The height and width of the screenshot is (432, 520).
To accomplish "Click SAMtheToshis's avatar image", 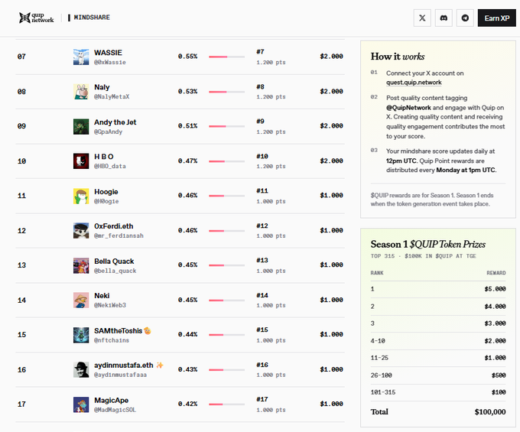I will click(x=81, y=335).
